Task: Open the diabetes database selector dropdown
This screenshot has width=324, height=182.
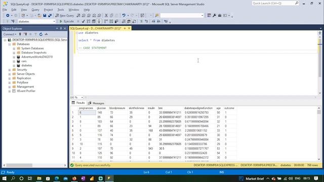Action: tap(54, 21)
